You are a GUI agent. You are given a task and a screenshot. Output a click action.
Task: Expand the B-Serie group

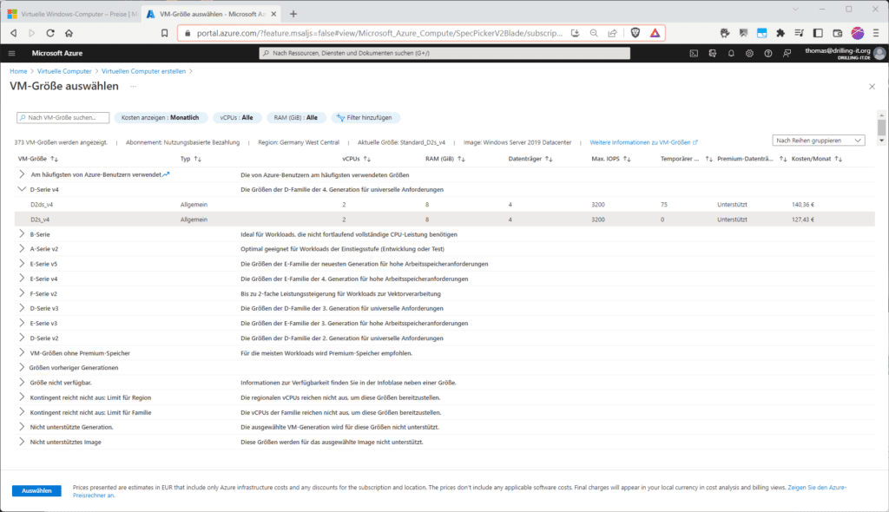22,233
